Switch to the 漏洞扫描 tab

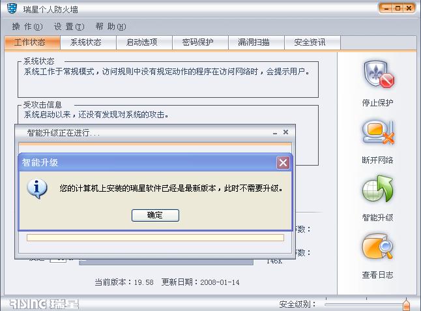point(256,42)
